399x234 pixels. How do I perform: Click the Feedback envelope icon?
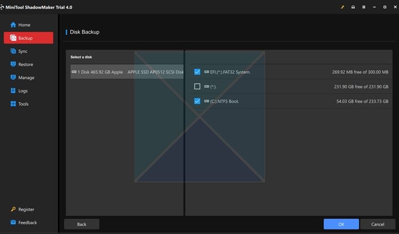pos(13,222)
